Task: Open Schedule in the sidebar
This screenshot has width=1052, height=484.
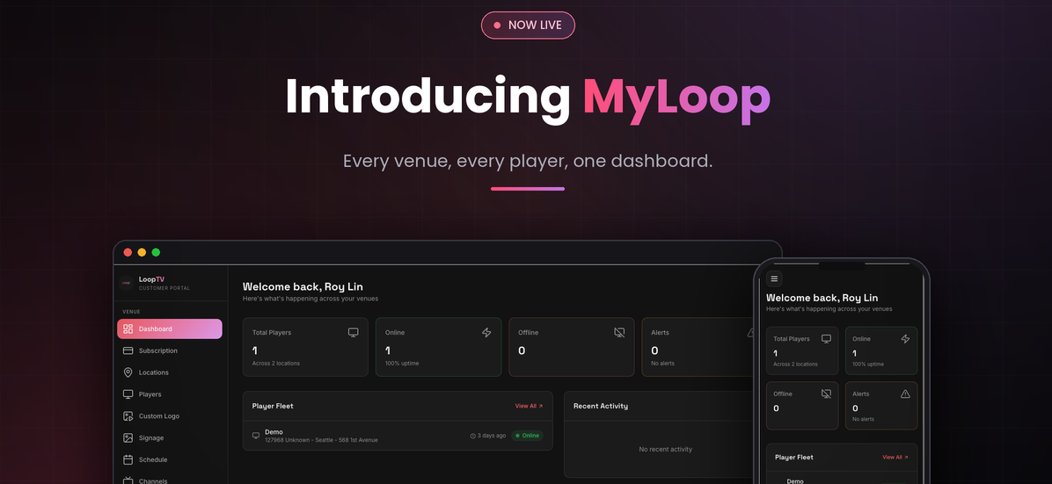Action: point(170,460)
